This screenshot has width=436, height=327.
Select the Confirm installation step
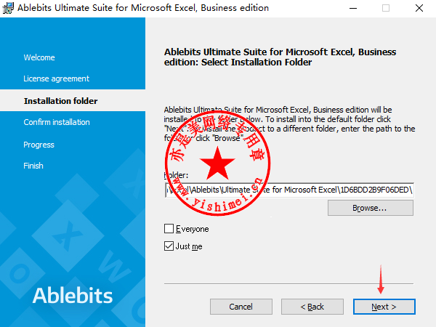(57, 122)
